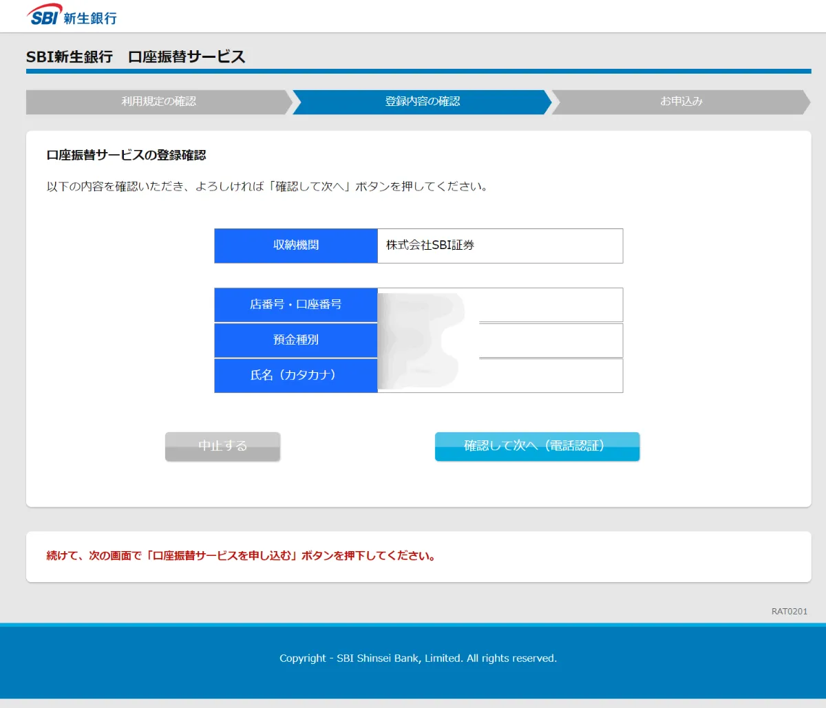
Task: Click the 店番号・口座番号 label cell
Action: point(296,305)
